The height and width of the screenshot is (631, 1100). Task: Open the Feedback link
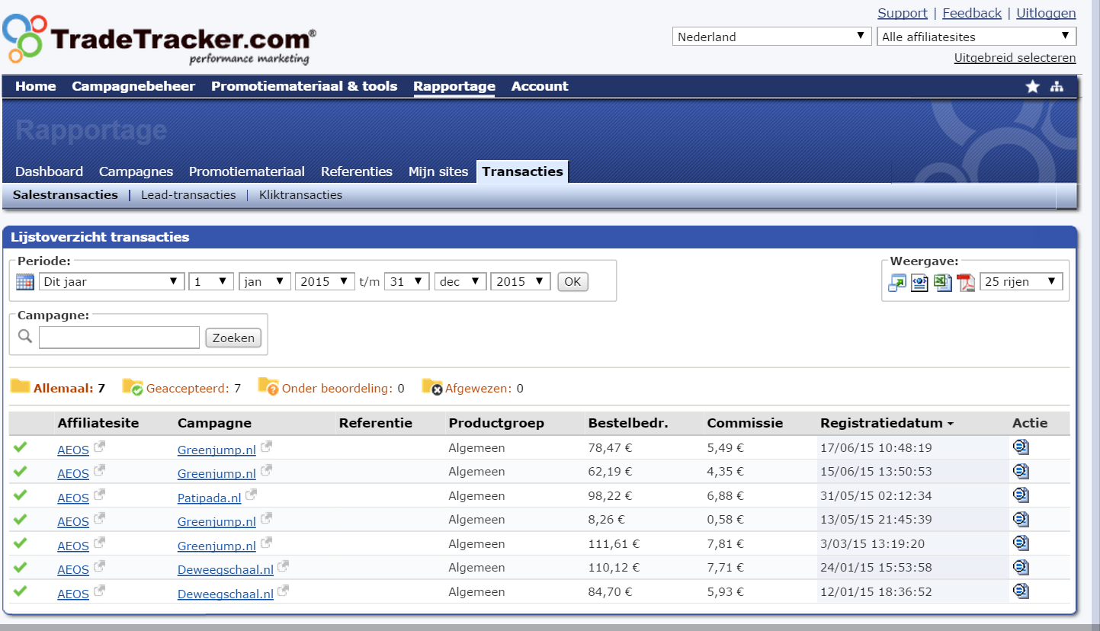[972, 13]
